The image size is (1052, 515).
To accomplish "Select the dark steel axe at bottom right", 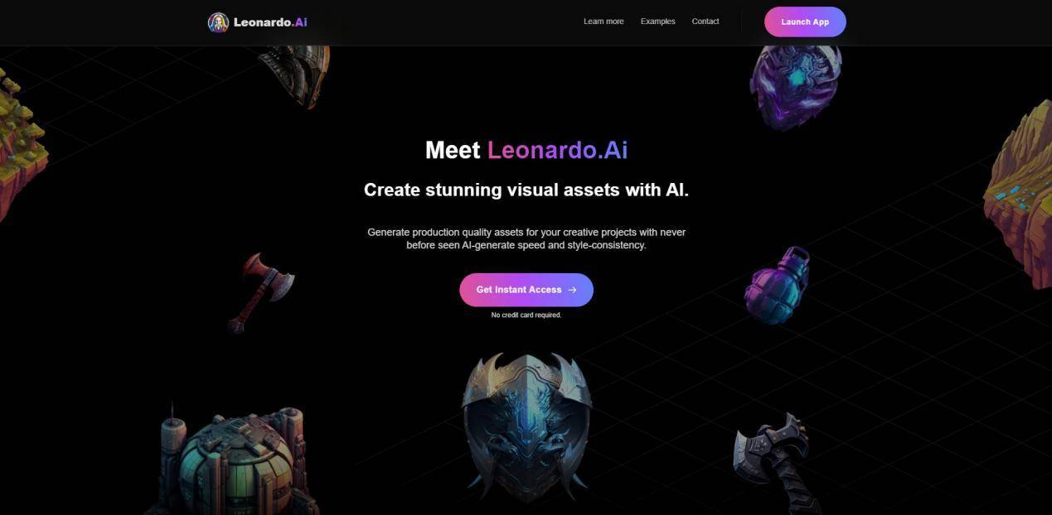I will coord(773,464).
